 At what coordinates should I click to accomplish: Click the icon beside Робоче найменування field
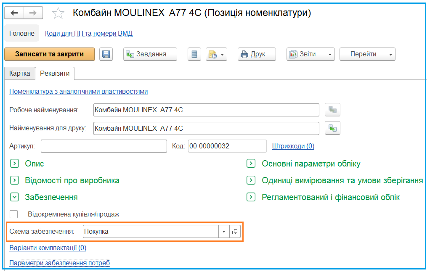pyautogui.click(x=332, y=110)
